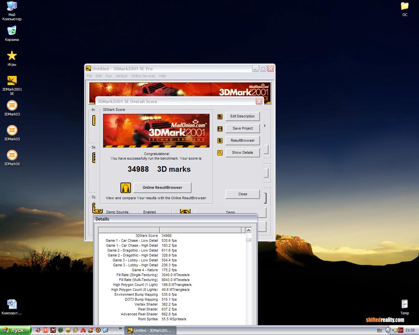
Task: Select the Game 1 Car Chase High Detail row
Action: coord(172,246)
